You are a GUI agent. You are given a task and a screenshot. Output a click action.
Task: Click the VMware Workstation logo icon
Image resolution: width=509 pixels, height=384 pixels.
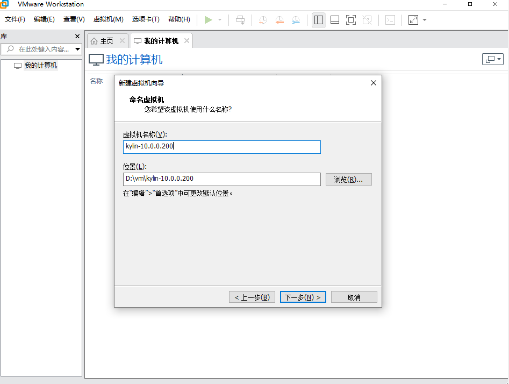(x=4, y=4)
